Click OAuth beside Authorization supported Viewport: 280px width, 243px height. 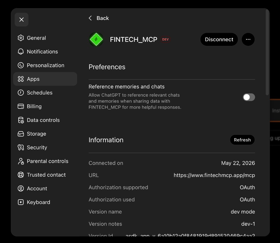[247, 187]
